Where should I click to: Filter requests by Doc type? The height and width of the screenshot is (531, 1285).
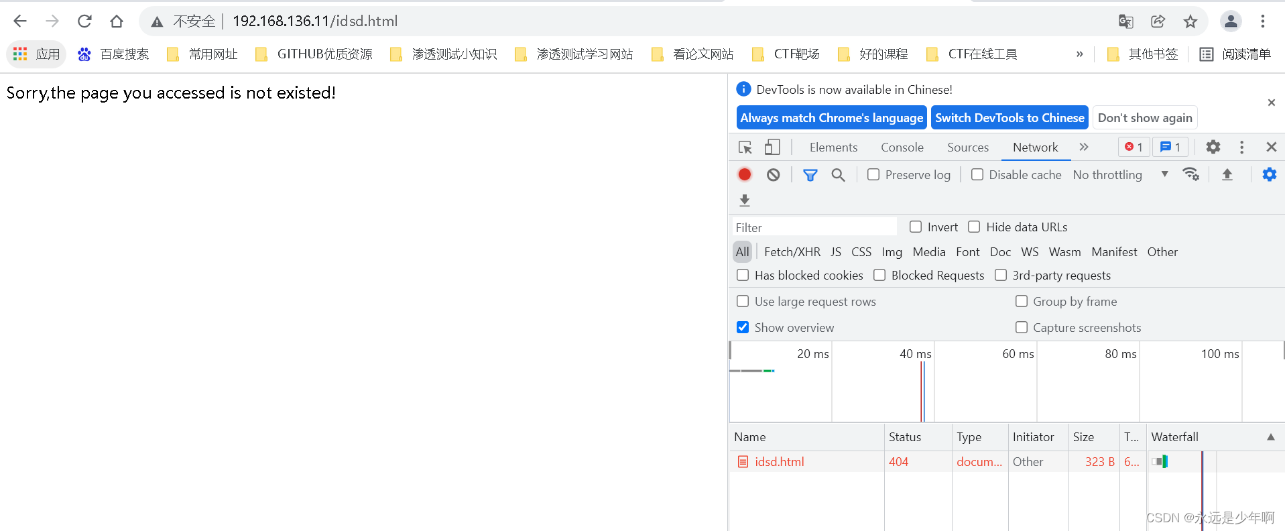pos(1000,252)
